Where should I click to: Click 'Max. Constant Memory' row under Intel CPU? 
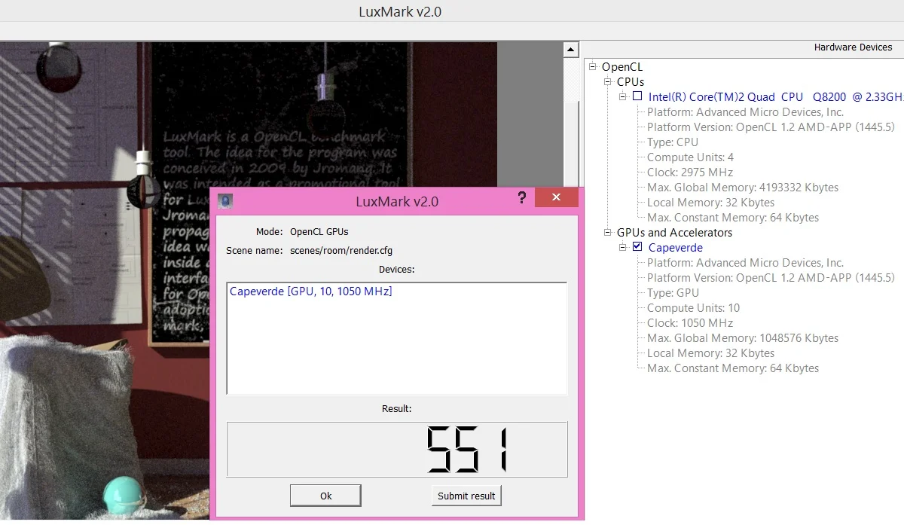tap(733, 218)
